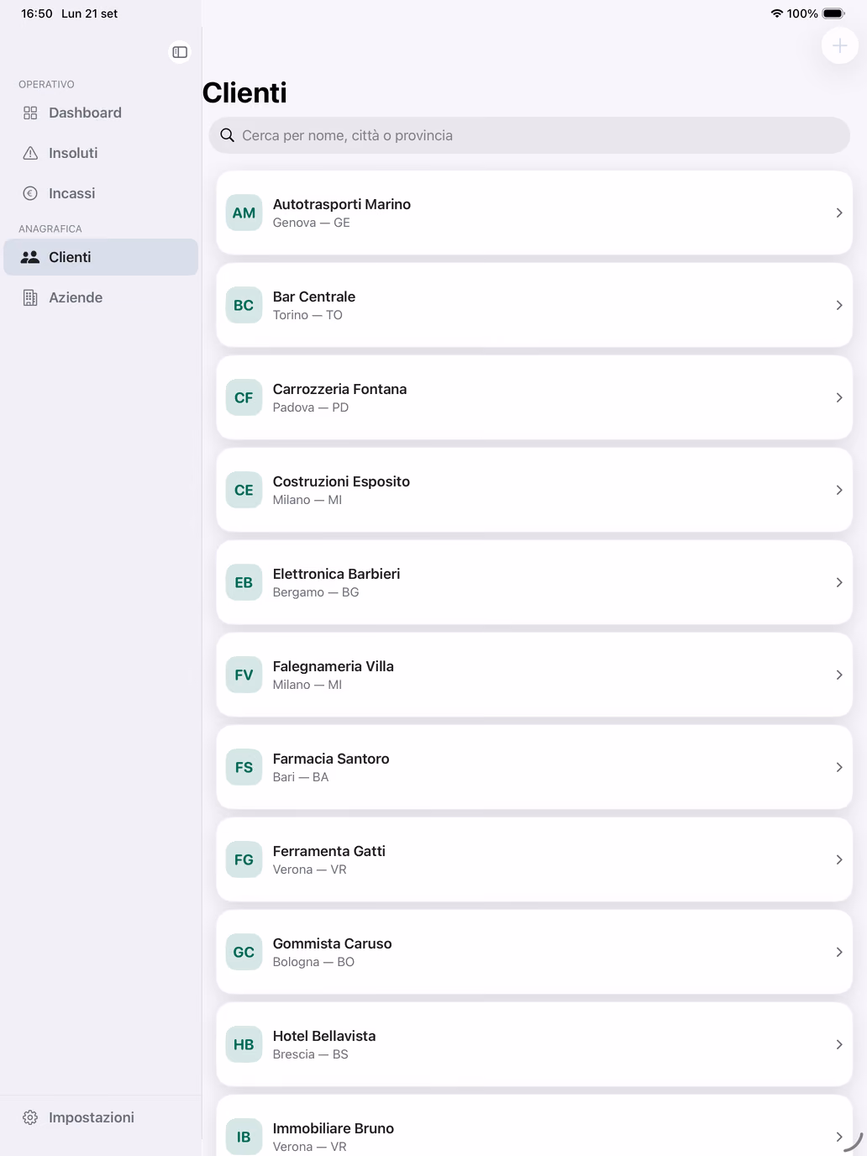This screenshot has width=867, height=1156.
Task: Click the Insoluti warning triangle icon
Action: tap(30, 153)
